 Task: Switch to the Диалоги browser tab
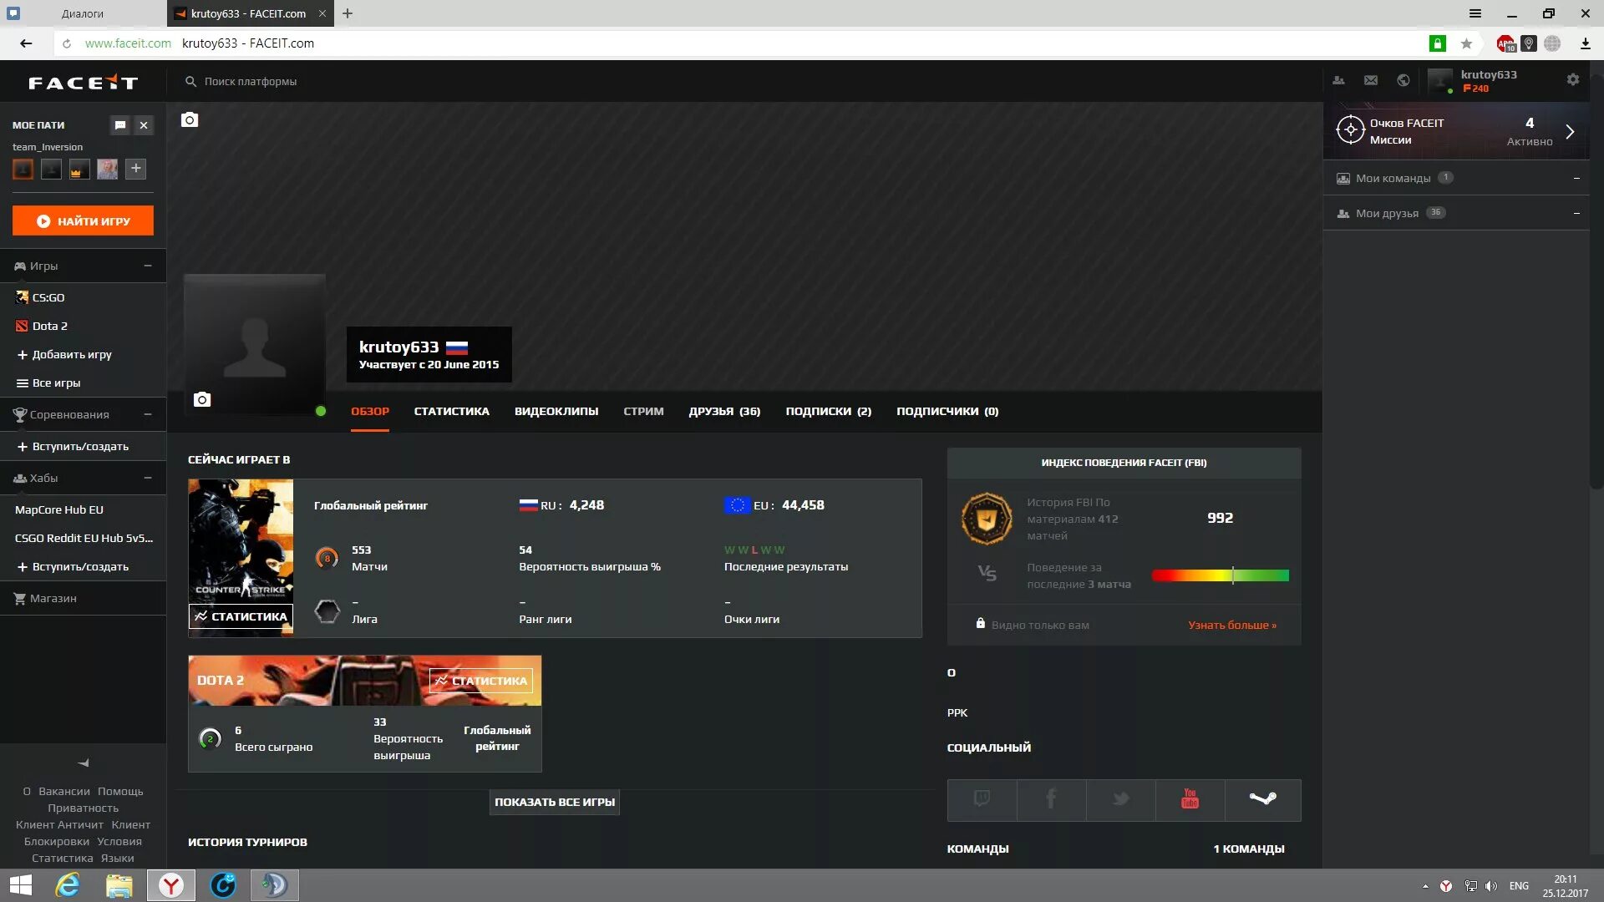tap(83, 13)
